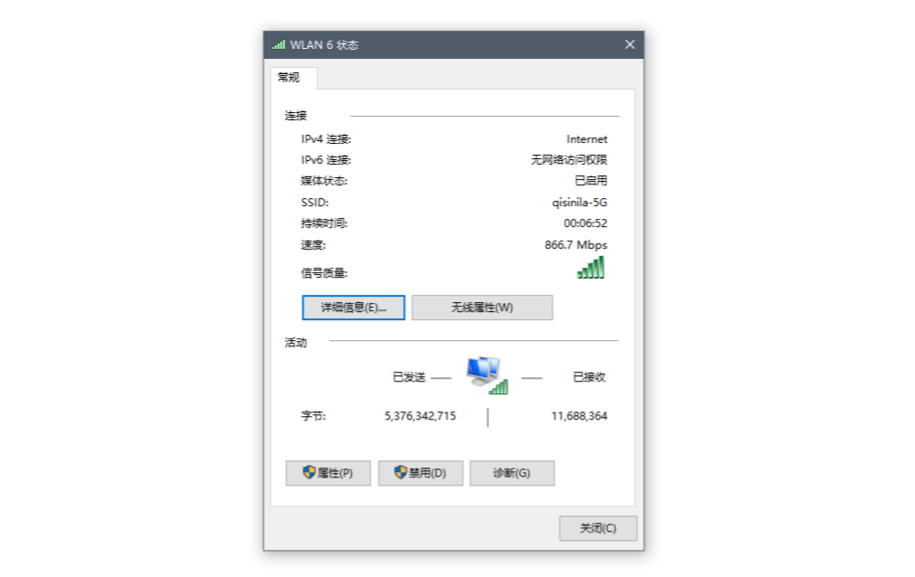Screen dimensions: 915x577
Task: Click the shield icon on 属性(P) button
Action: click(309, 472)
